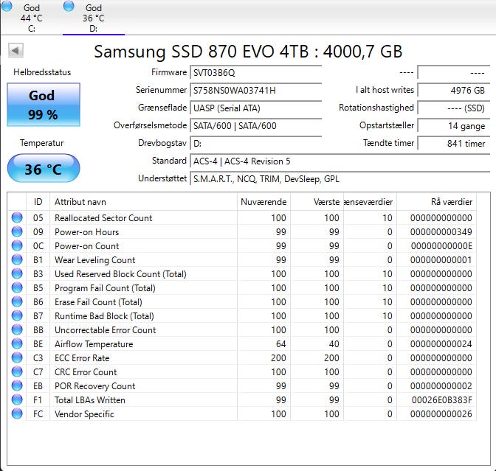Click the status orb for Program Fail Count
This screenshot has width=496, height=471.
coord(17,287)
